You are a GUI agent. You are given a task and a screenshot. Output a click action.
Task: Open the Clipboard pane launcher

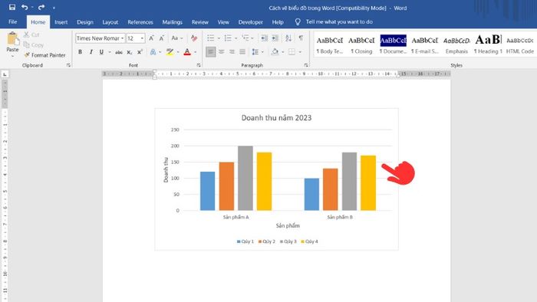coord(68,65)
